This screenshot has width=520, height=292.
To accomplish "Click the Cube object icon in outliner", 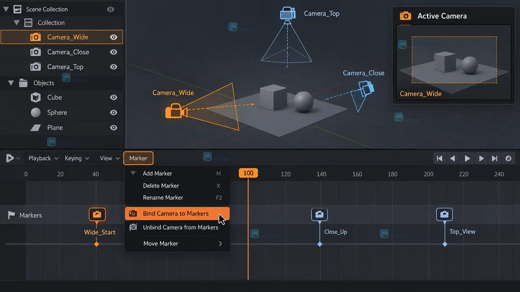I will 36,97.
